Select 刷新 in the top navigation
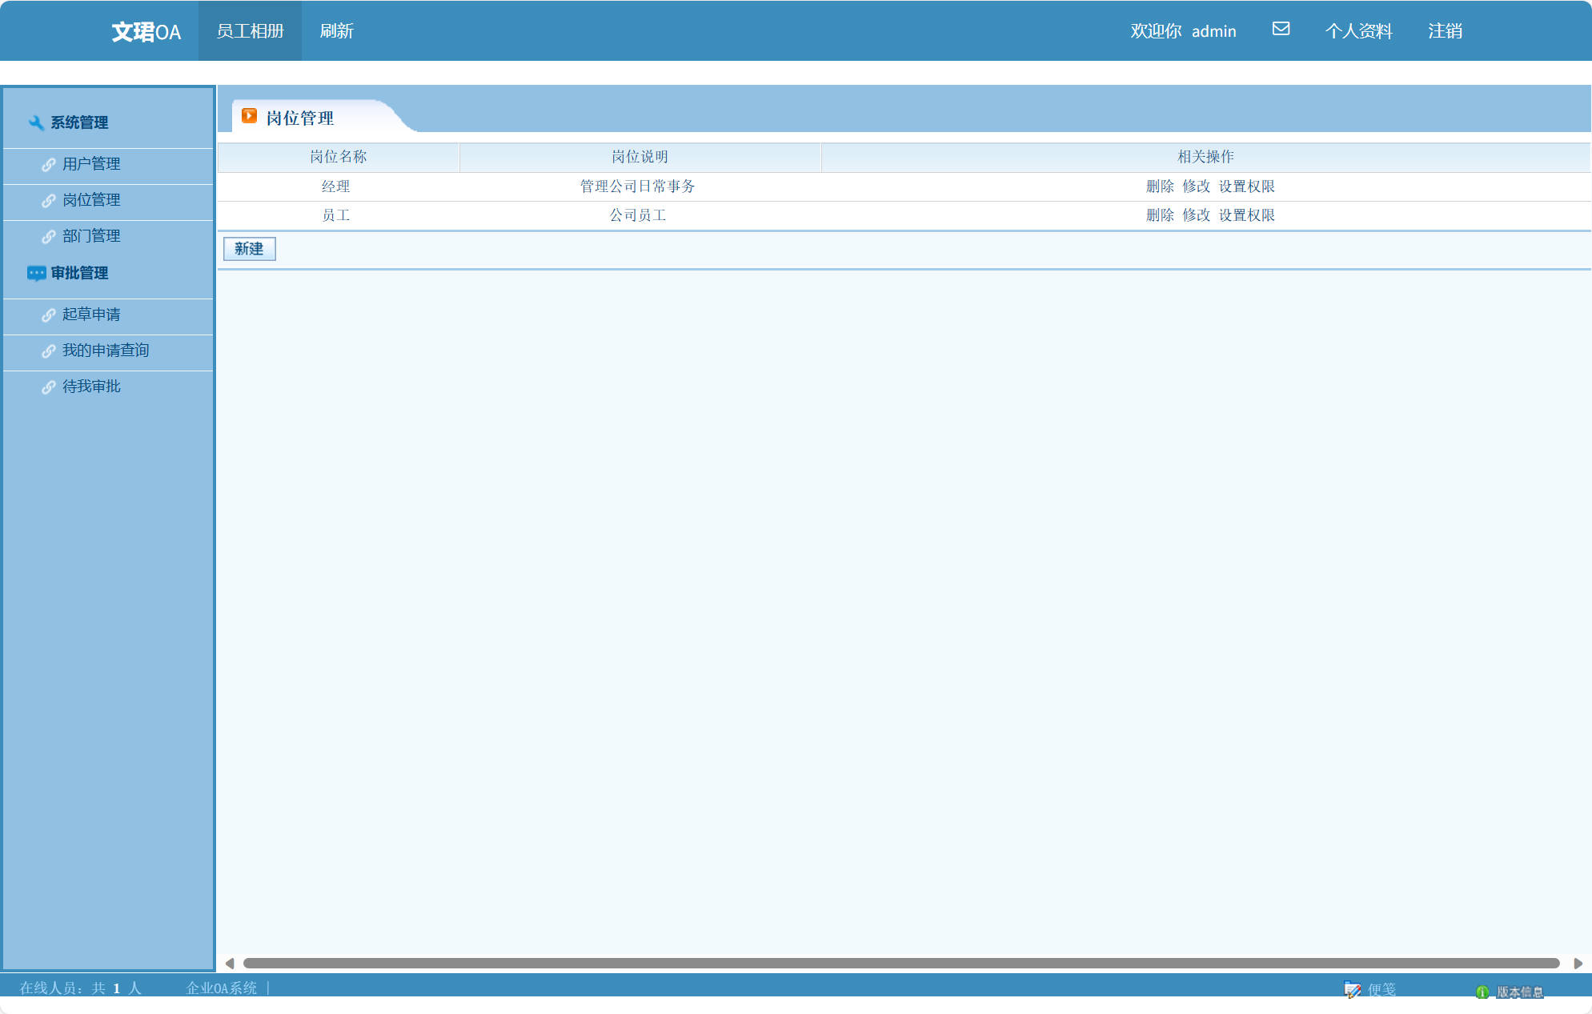This screenshot has height=1014, width=1592. click(336, 31)
